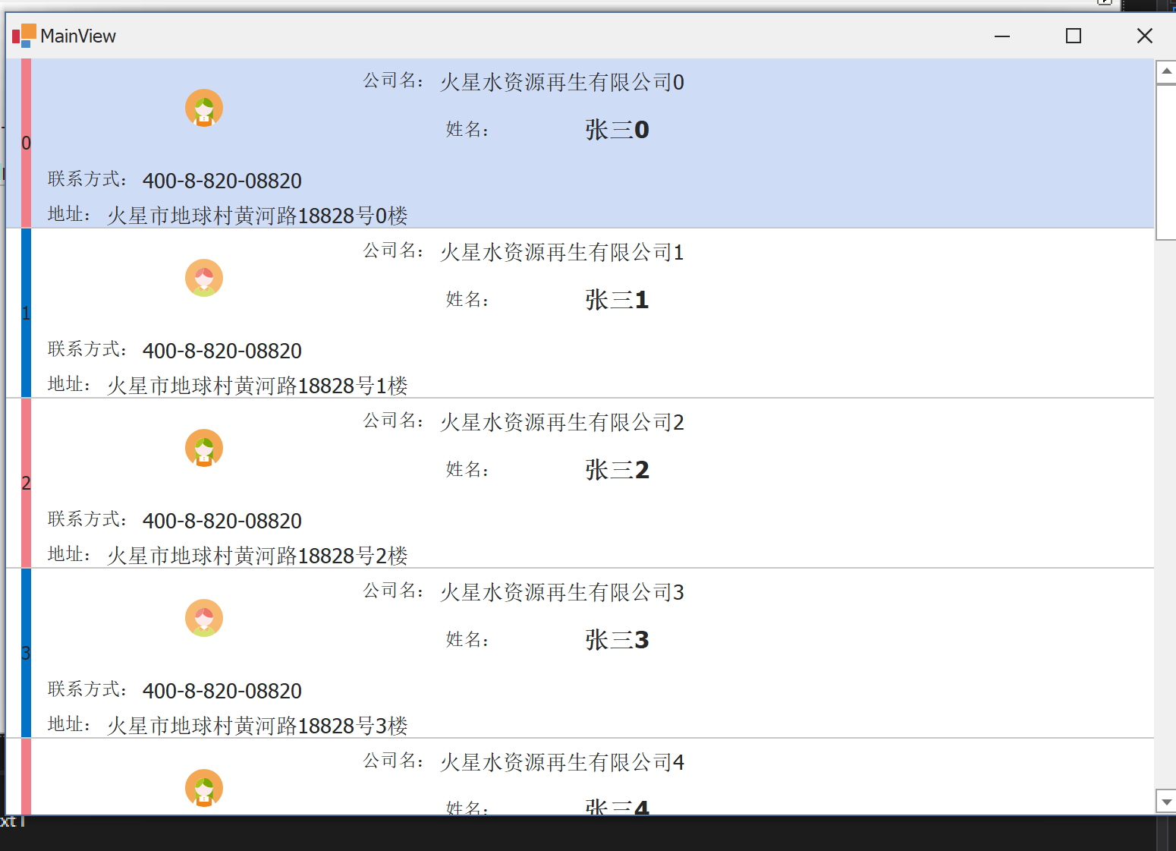The width and height of the screenshot is (1176, 851).
Task: Click the MainView app icon in title bar
Action: pos(24,35)
